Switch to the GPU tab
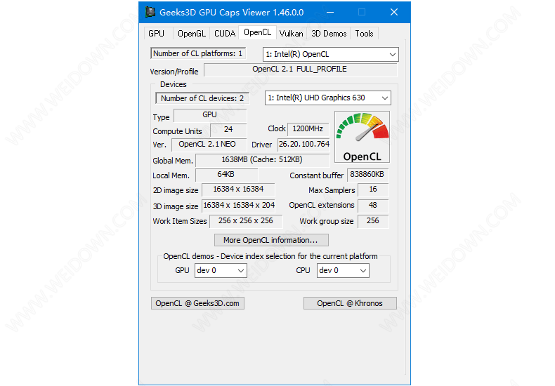555x386 pixels. 156,34
